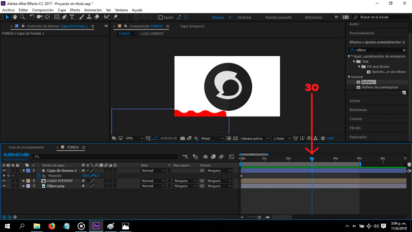Click the Windows Start button in the taskbar

7,226
